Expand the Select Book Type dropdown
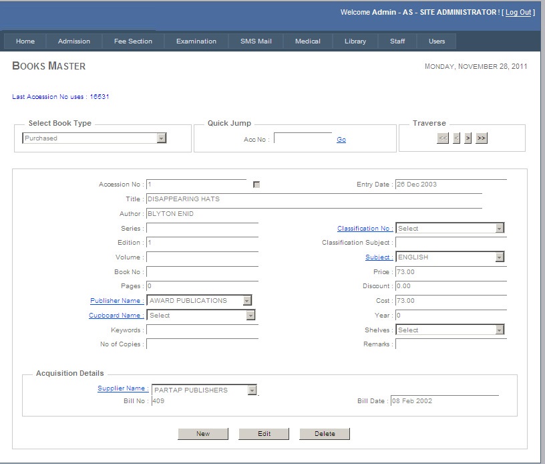545x464 pixels. 161,138
